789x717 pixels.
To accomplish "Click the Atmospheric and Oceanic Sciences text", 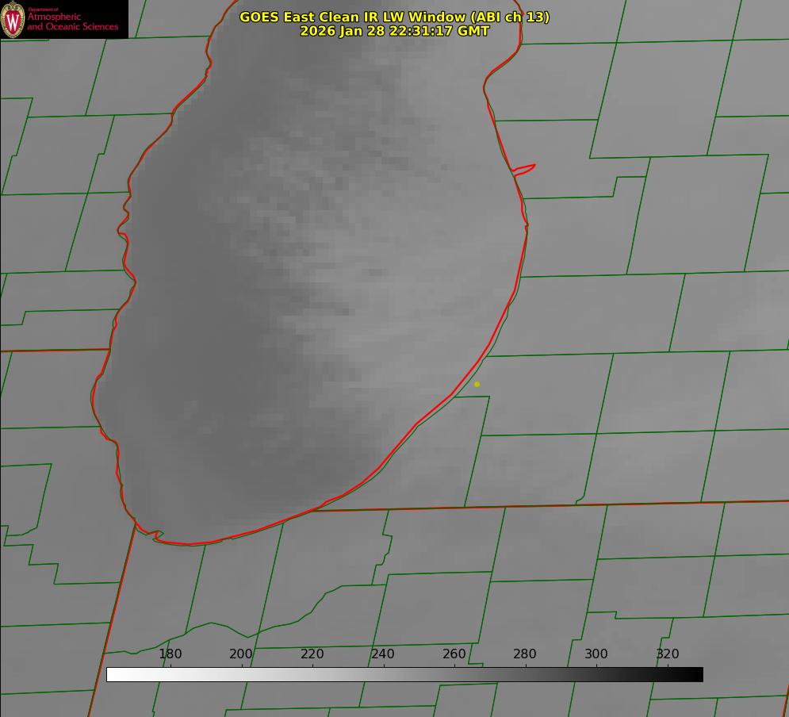I will coord(72,21).
